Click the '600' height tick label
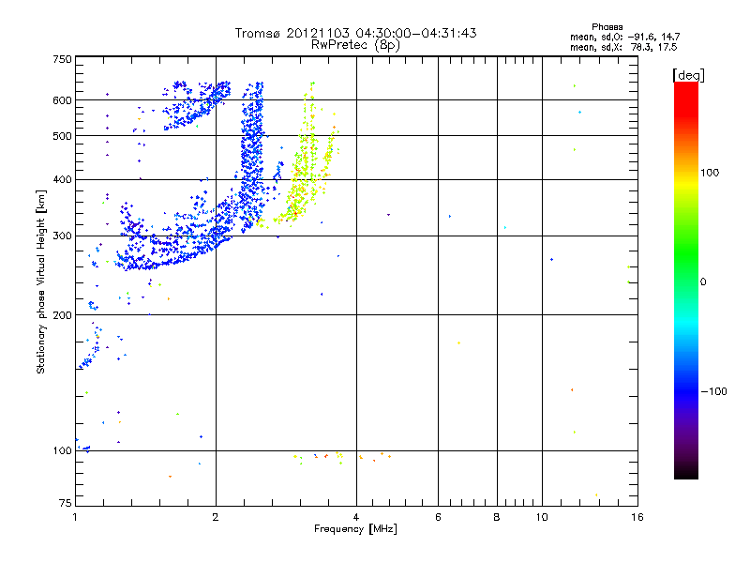750x563 pixels. 62,100
